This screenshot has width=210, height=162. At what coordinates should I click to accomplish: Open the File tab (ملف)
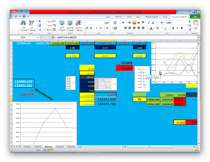(195, 16)
